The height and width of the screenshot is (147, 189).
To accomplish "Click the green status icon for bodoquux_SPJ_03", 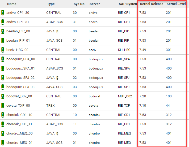I will coord(3,87).
